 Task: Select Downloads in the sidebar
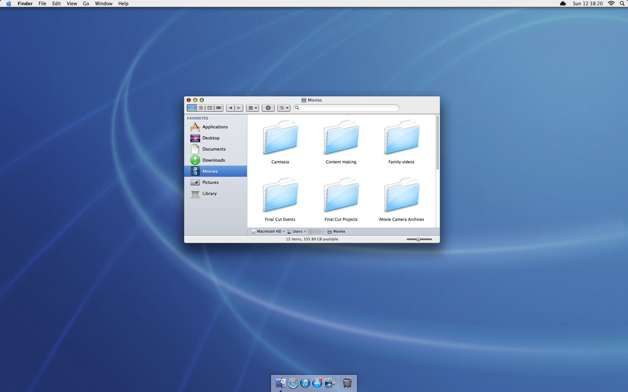point(214,160)
